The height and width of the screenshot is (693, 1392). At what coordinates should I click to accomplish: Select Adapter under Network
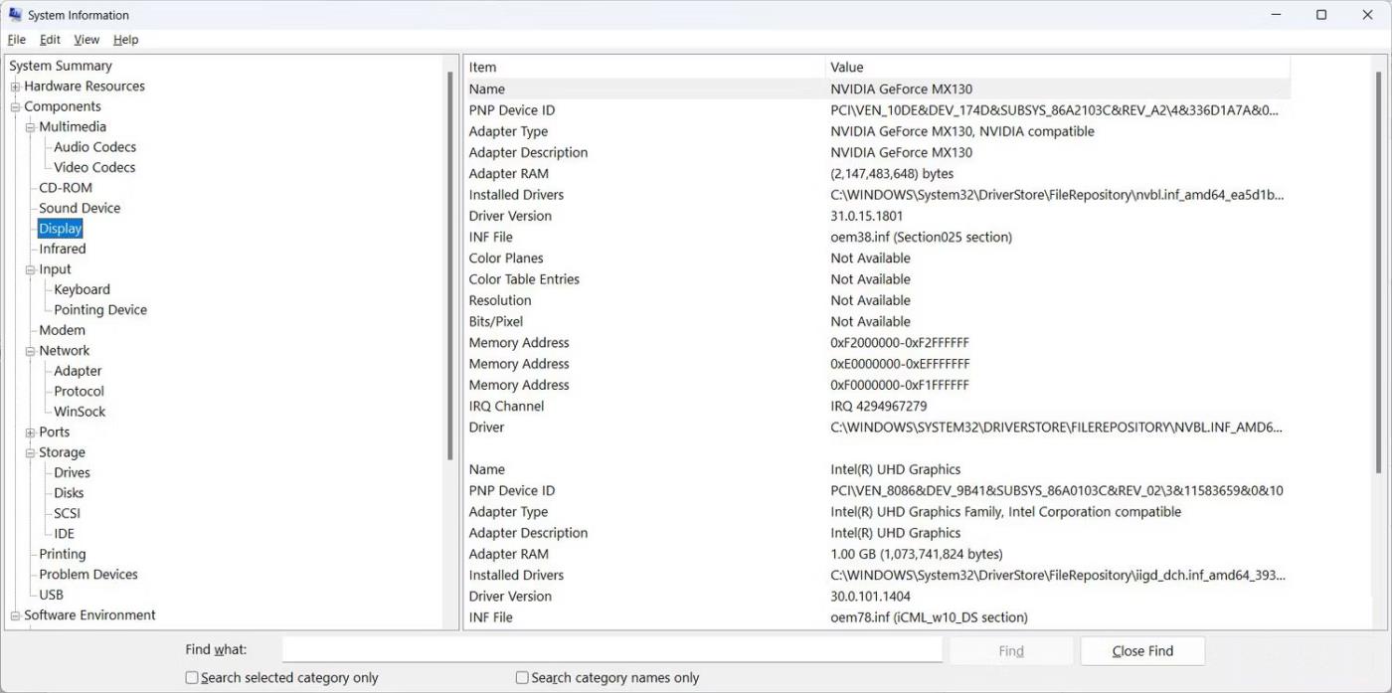[78, 371]
